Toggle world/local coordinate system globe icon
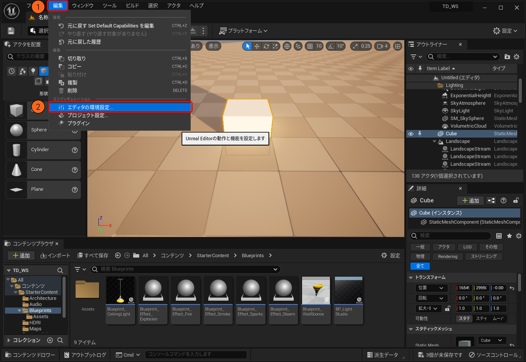Screen dimensions: 526x362 [287, 46]
